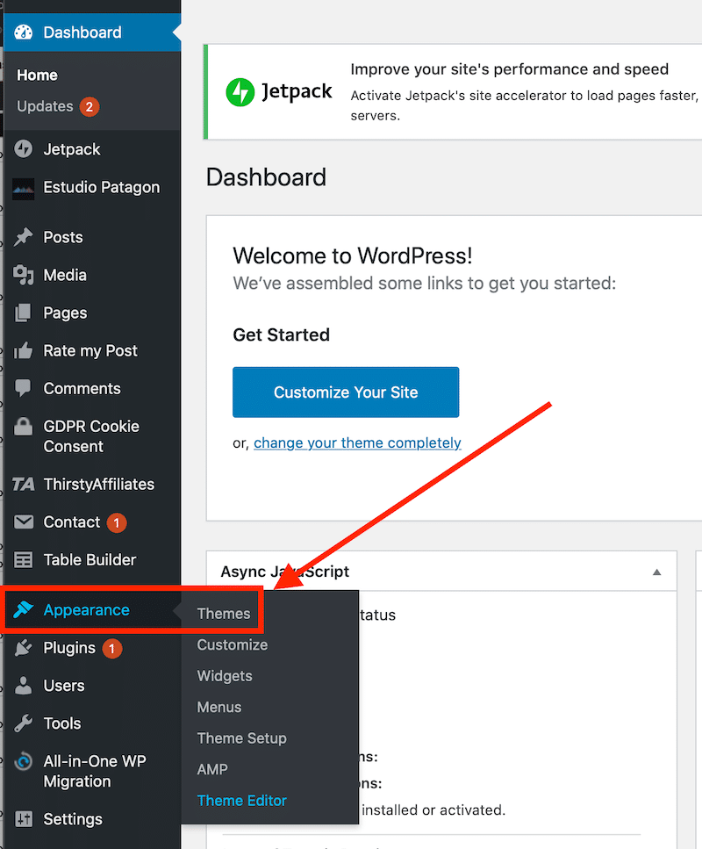The width and height of the screenshot is (702, 849).
Task: Click the Jetpack lightning sidebar icon
Action: tap(24, 149)
